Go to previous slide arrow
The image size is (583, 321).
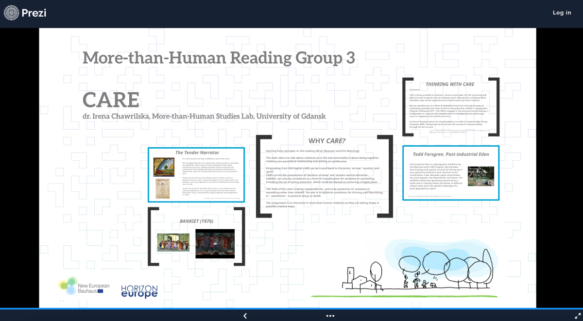point(245,316)
